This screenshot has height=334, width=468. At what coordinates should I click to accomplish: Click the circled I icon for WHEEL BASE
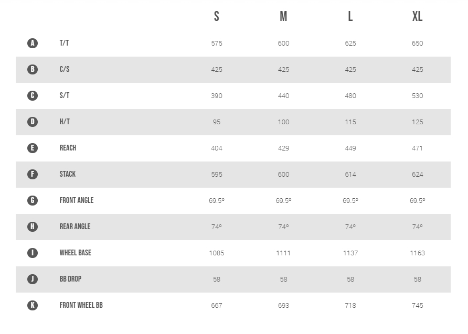pyautogui.click(x=33, y=253)
